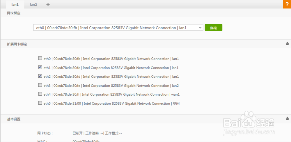Click the 基本设置 section header title
This screenshot has width=291, height=142.
(x=14, y=119)
